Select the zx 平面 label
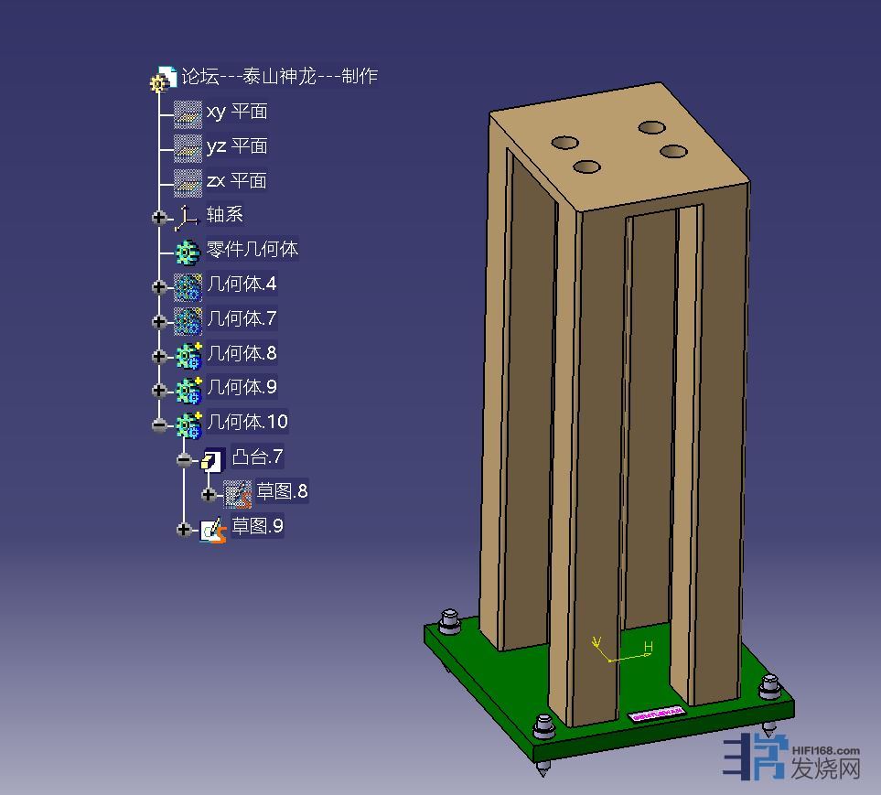Image resolution: width=881 pixels, height=795 pixels. point(237,181)
